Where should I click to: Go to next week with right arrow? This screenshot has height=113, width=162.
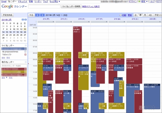tap(42, 15)
